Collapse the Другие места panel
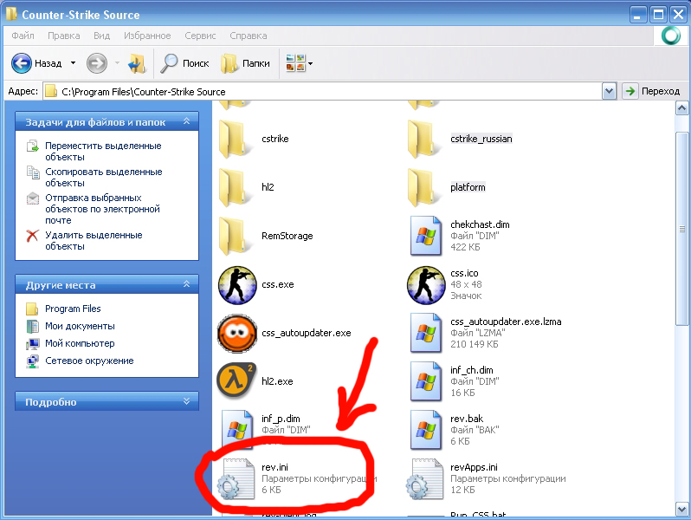 click(x=186, y=284)
